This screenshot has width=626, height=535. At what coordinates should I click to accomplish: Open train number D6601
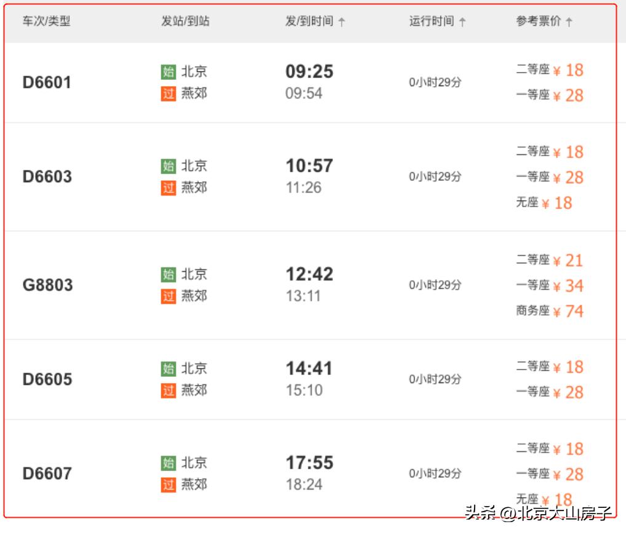[x=47, y=82]
